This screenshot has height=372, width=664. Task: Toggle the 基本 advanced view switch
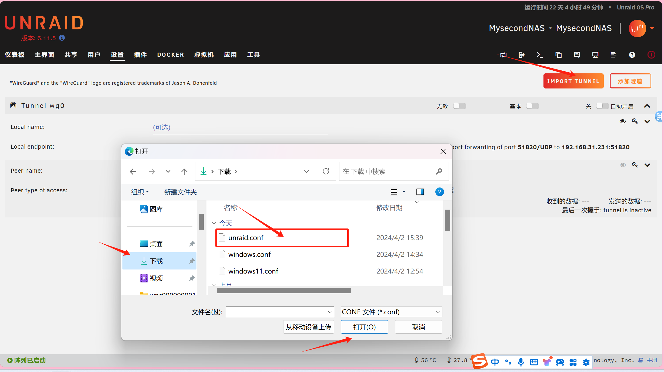[x=533, y=106]
